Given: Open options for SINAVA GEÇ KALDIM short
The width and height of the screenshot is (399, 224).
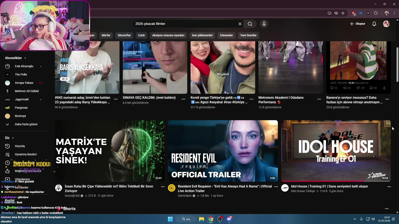Looking at the screenshot, I should pyautogui.click(x=184, y=99).
